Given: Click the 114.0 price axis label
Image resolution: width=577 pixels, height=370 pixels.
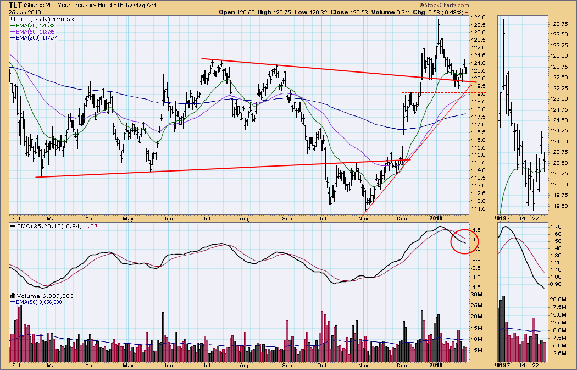Looking at the screenshot, I should tap(480, 170).
